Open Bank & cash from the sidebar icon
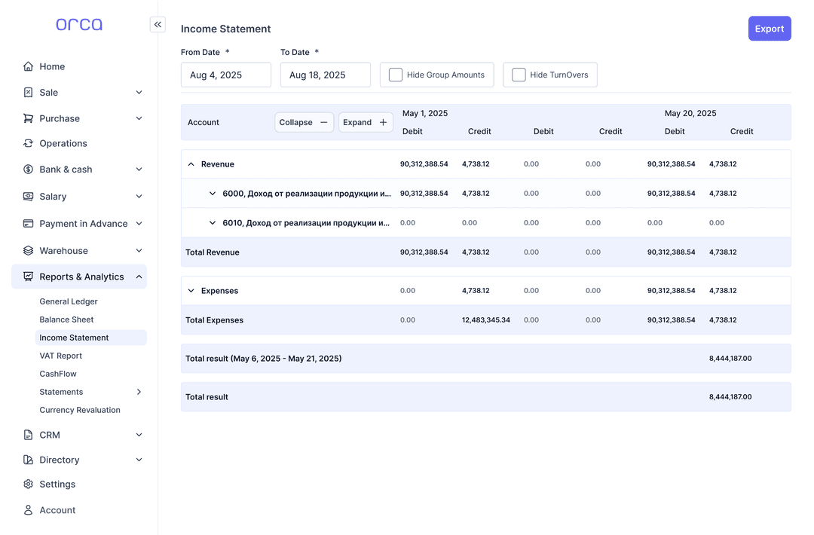Viewport: 814px width, 535px height. click(27, 169)
